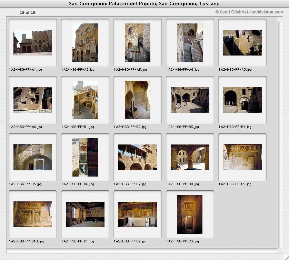Click the vertical scrollbar track
289x260 pixels.
(x=280, y=135)
